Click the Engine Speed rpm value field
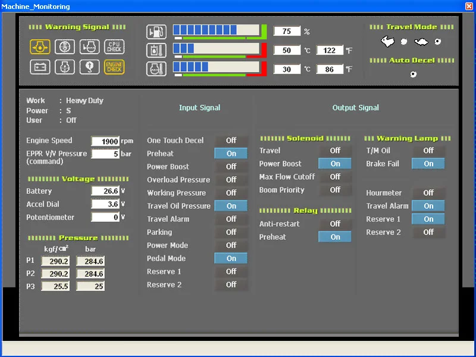476x357 pixels. tap(105, 142)
